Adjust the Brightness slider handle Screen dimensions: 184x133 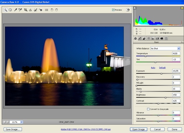coord(166,97)
